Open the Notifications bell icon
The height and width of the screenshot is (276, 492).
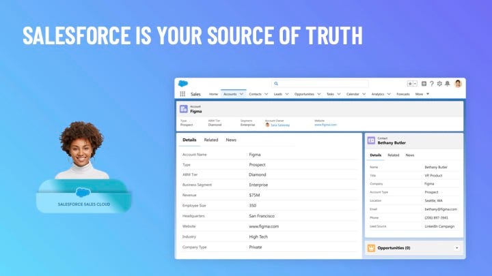[x=448, y=84]
